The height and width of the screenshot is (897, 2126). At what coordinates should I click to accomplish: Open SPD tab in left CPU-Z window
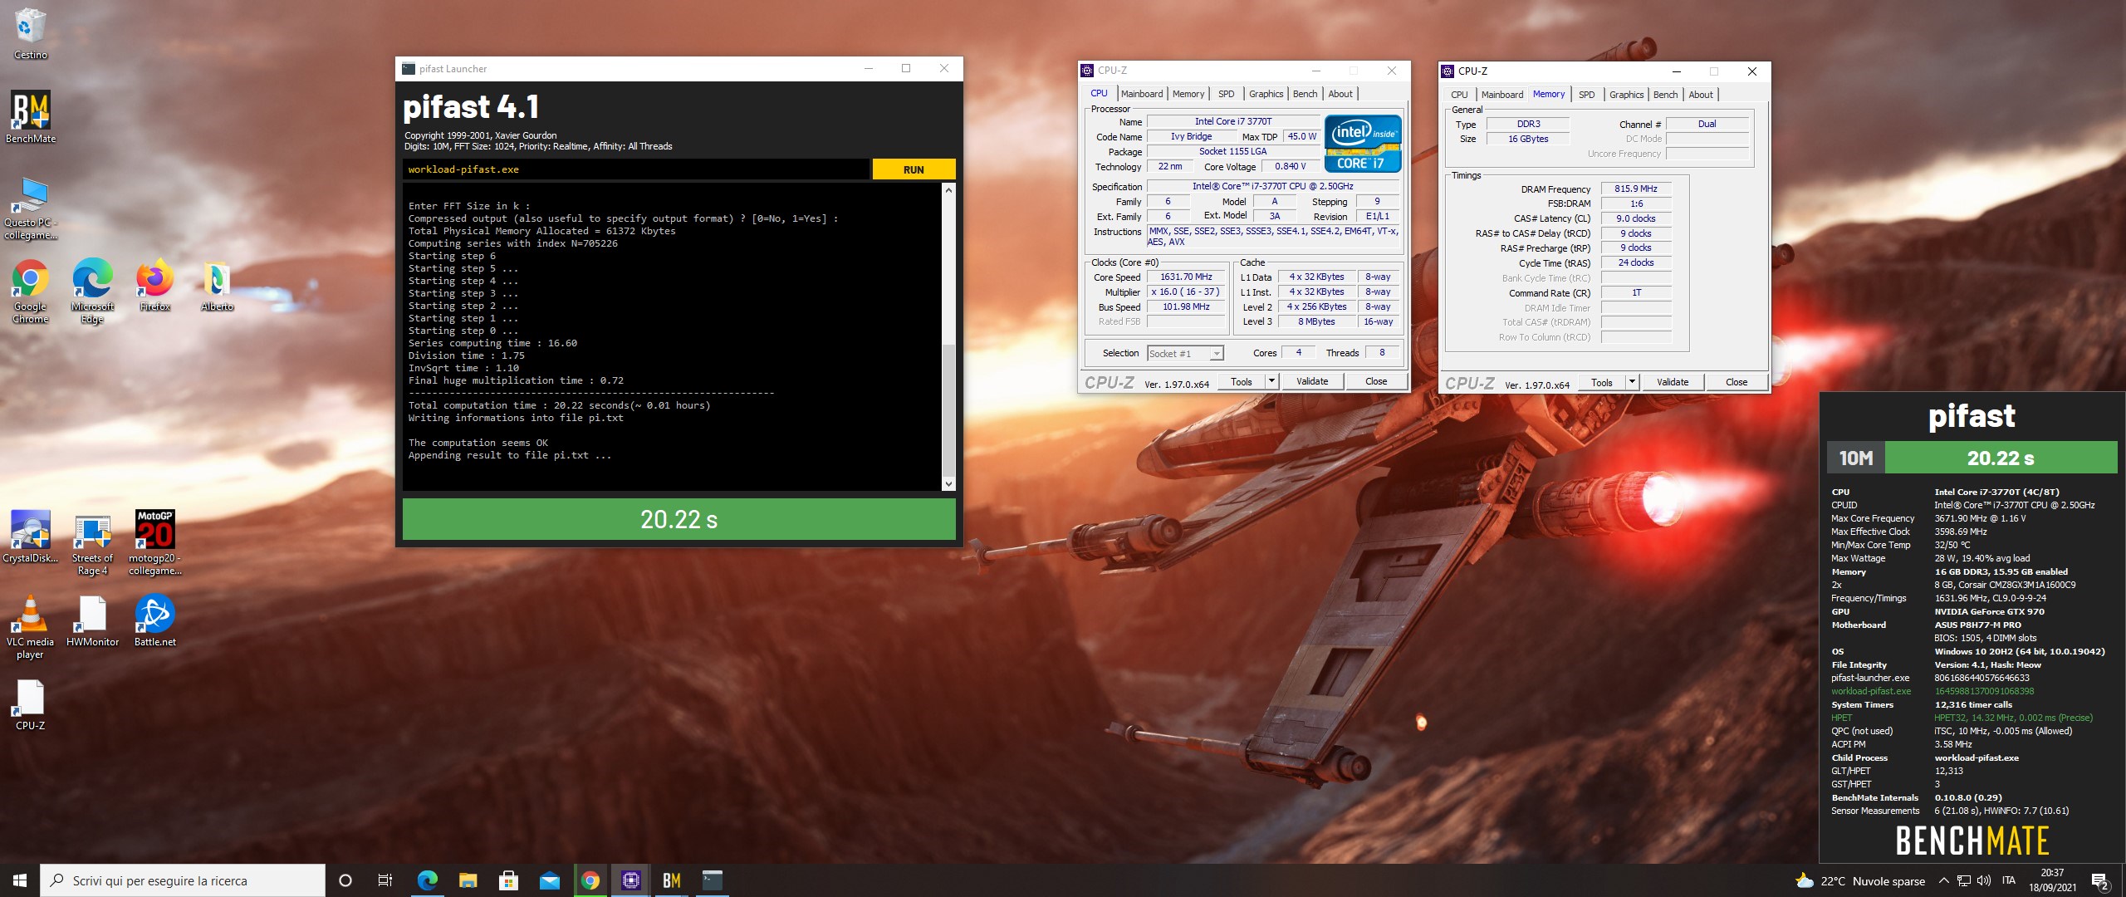(x=1227, y=94)
